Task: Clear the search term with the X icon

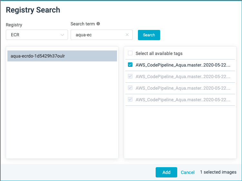Action: [127, 35]
